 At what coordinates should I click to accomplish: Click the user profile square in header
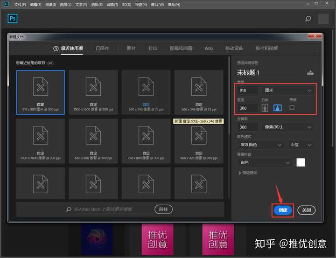point(323,19)
